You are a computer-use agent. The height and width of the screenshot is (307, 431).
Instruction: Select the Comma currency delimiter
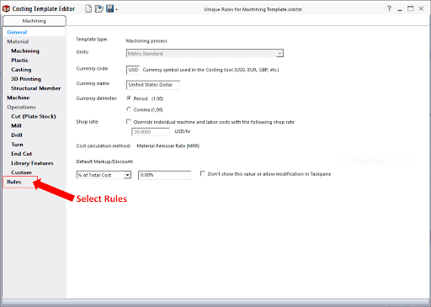129,109
